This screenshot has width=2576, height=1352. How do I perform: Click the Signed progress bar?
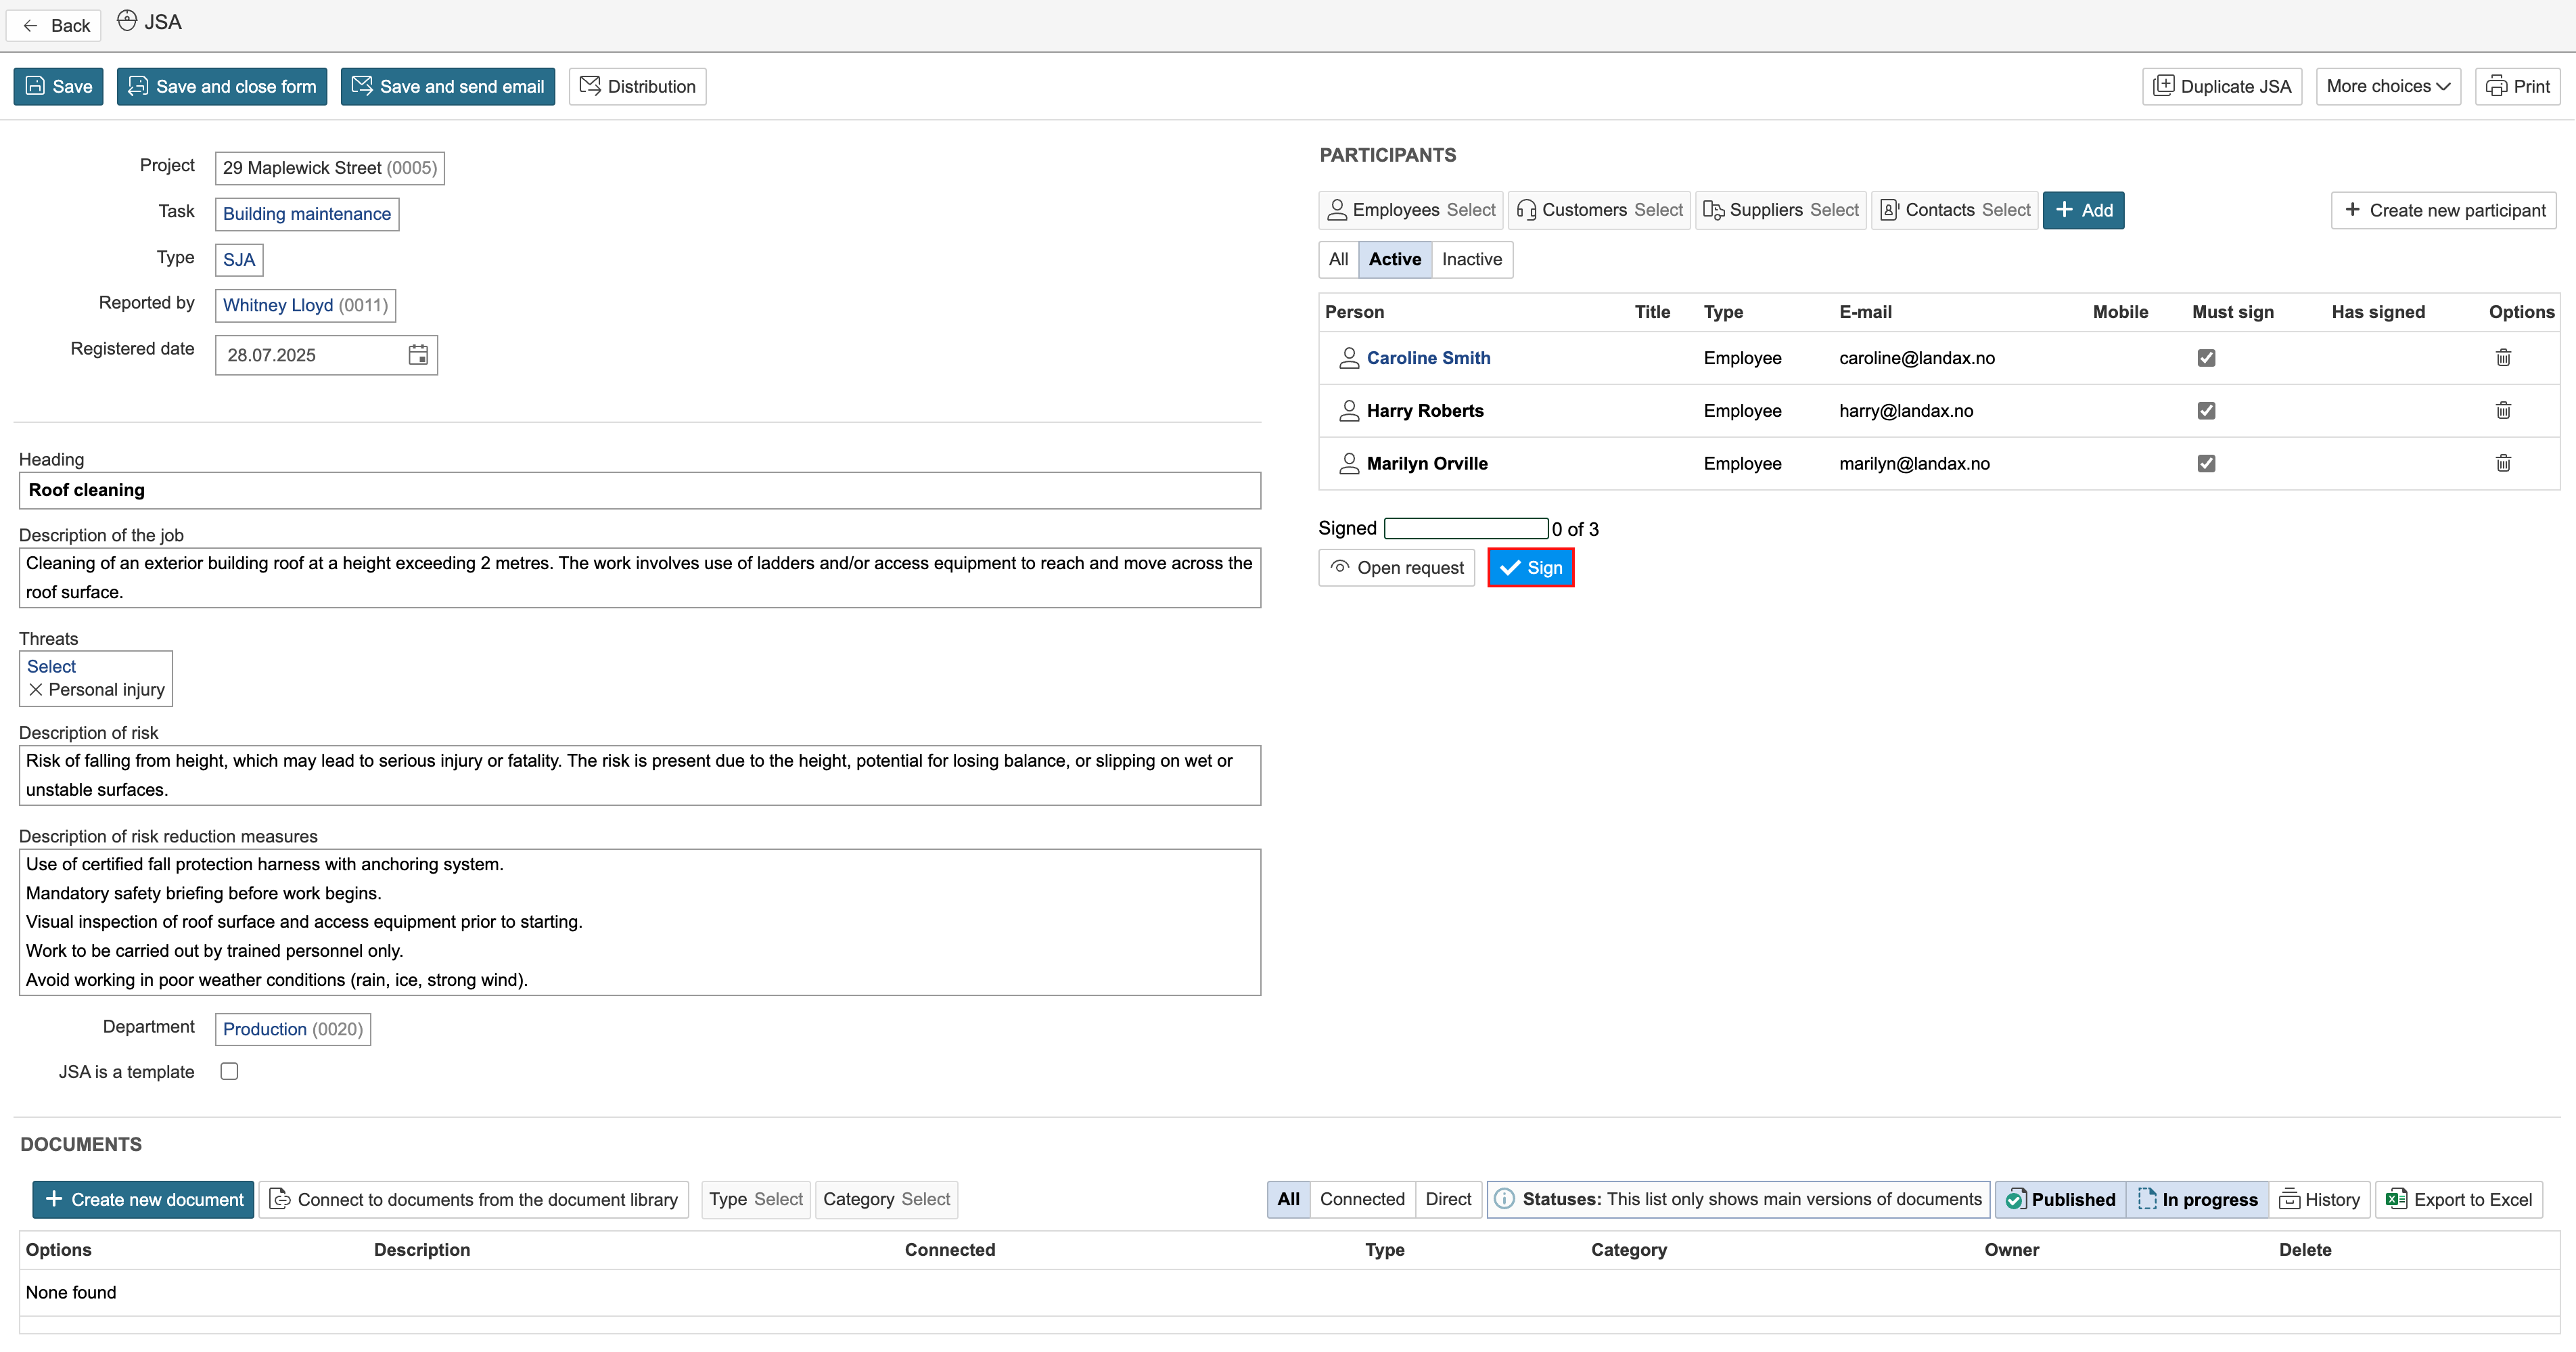click(x=1465, y=528)
